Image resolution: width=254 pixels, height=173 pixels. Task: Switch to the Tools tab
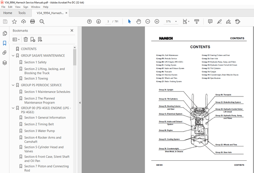pyautogui.click(x=22, y=13)
